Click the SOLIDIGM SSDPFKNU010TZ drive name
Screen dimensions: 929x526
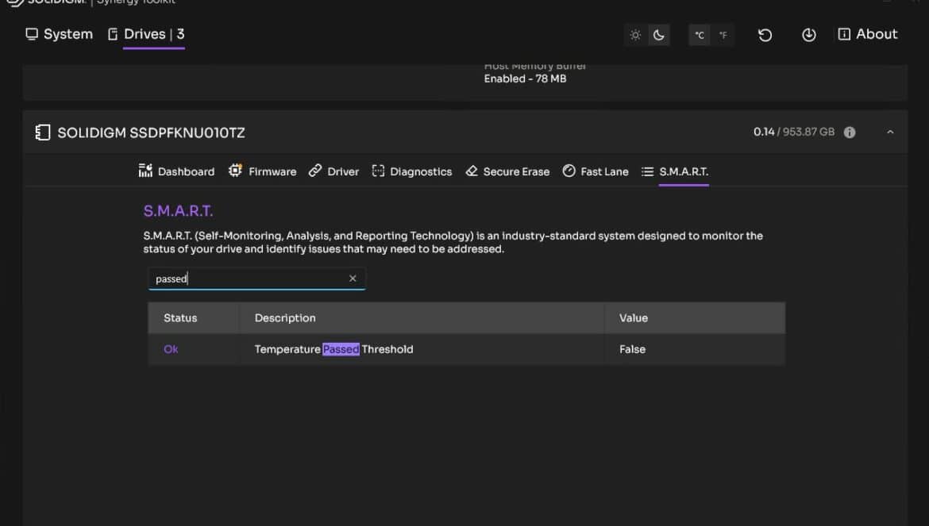click(151, 133)
